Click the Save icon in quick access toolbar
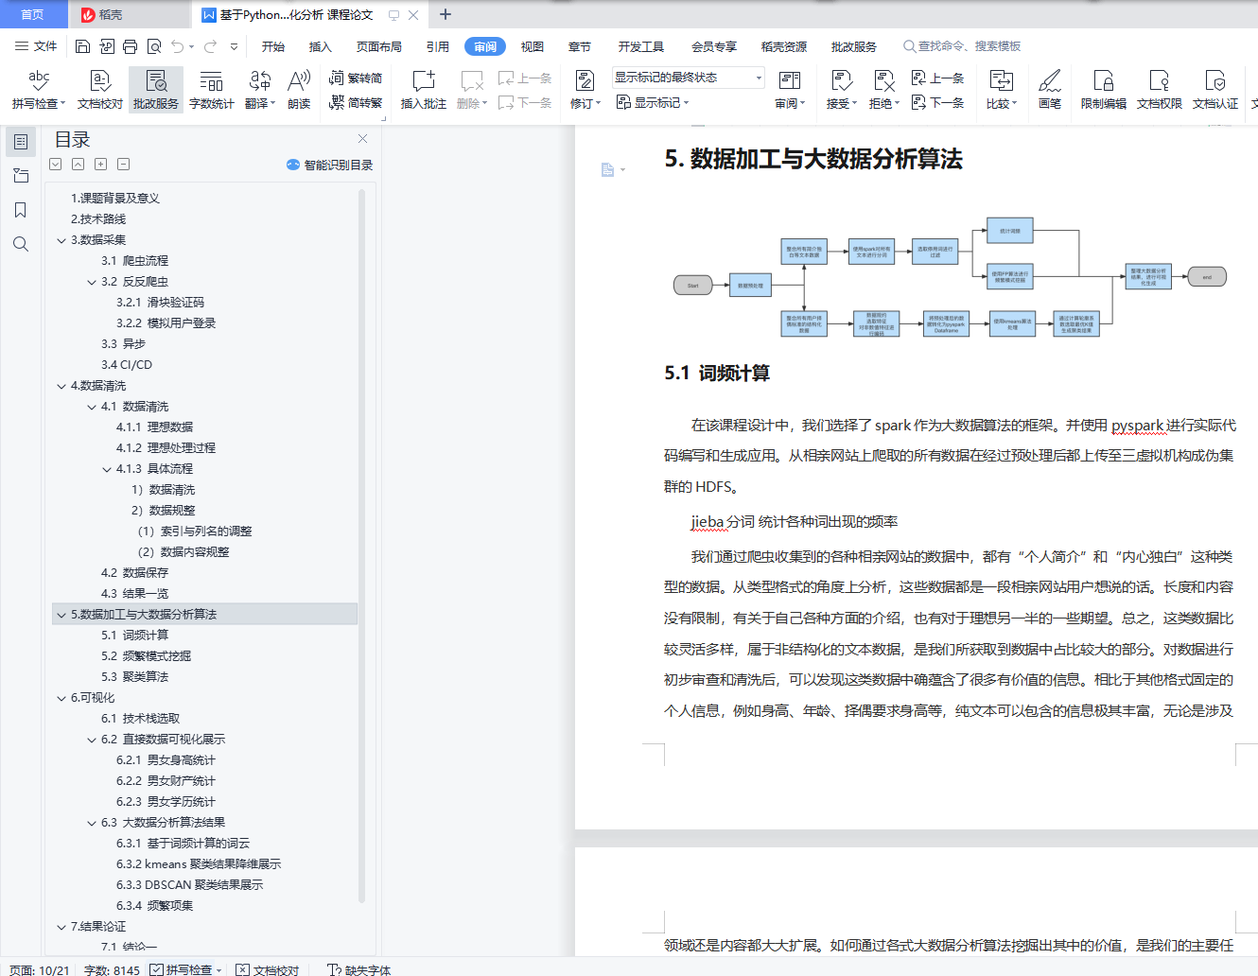The height and width of the screenshot is (976, 1258). pyautogui.click(x=82, y=46)
